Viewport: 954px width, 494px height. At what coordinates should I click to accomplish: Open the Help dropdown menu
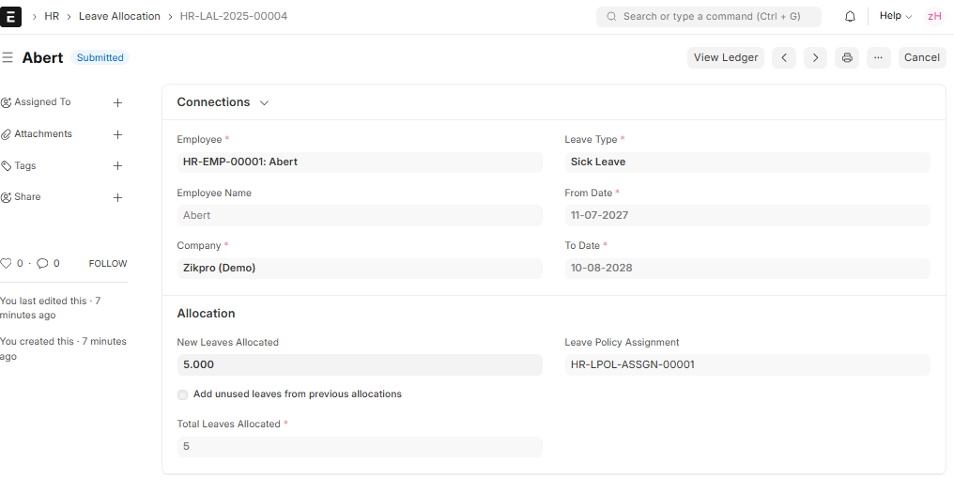(896, 16)
